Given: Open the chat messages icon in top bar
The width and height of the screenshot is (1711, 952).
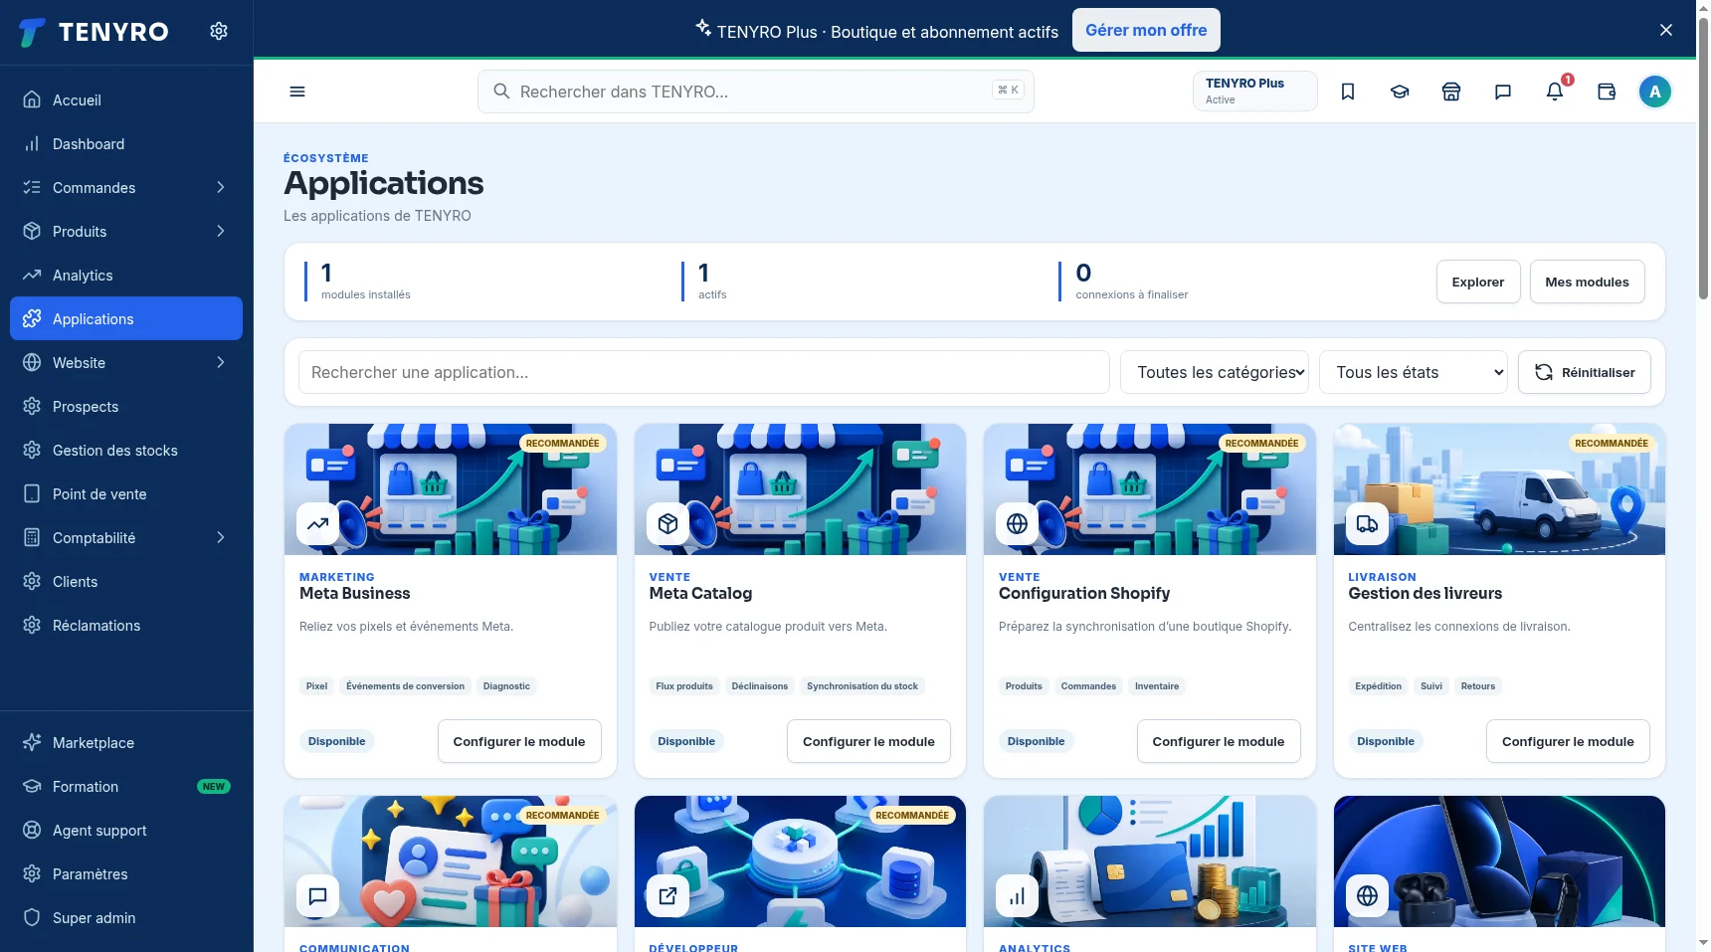Looking at the screenshot, I should pos(1503,92).
